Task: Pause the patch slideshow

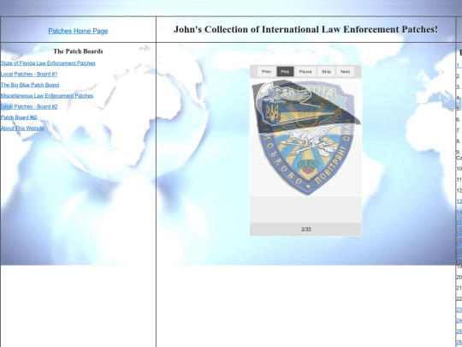Action: [x=305, y=72]
